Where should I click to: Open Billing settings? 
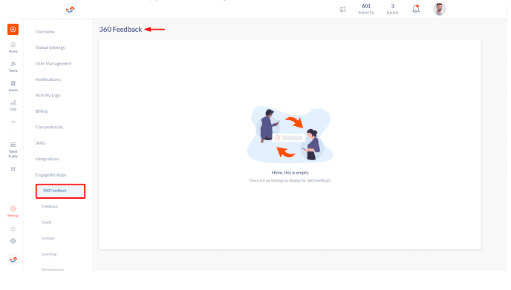[x=42, y=111]
